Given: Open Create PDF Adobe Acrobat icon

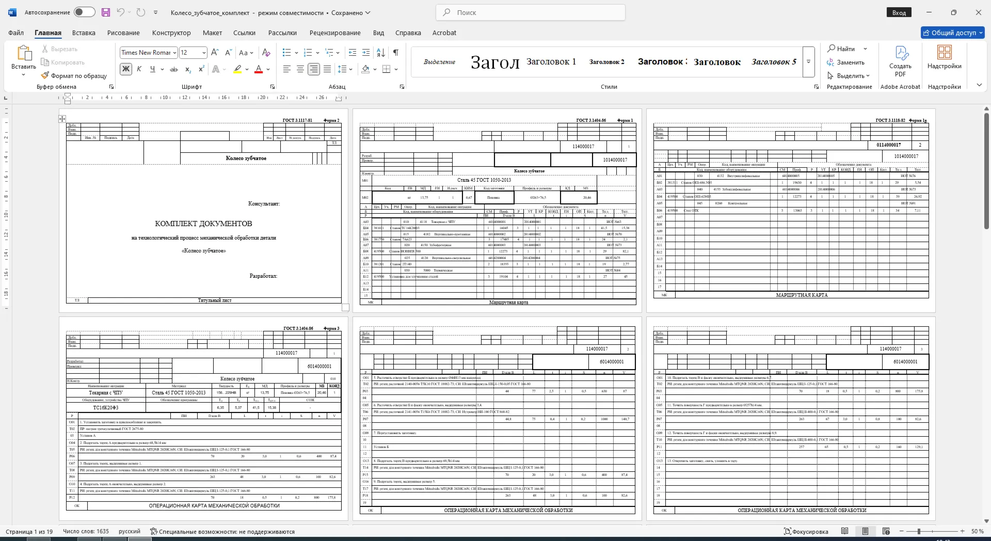Looking at the screenshot, I should tap(900, 61).
